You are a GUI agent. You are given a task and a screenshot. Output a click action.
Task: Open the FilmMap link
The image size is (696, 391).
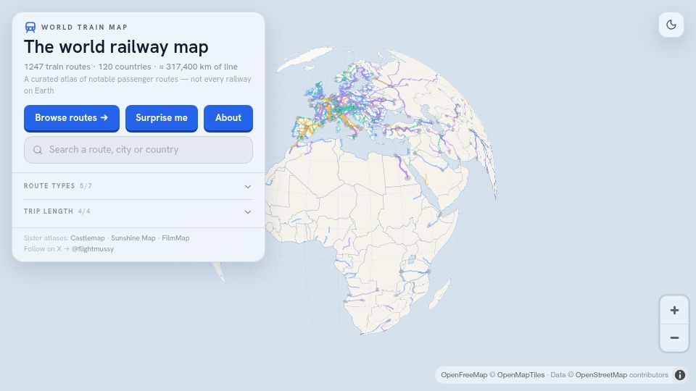point(175,238)
